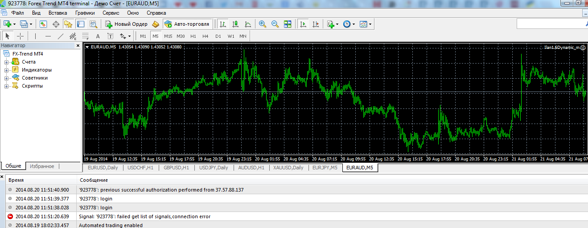Image resolution: width=588 pixels, height=228 pixels.
Task: Switch to the GBPUSD,H1 chart tab
Action: 176,168
